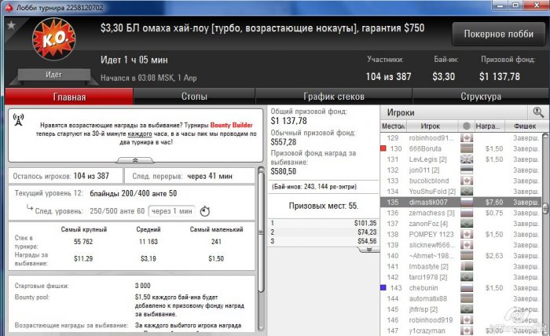Click the players list vertical scrollbar
Screen dimensions: 550x336
(x=544, y=208)
